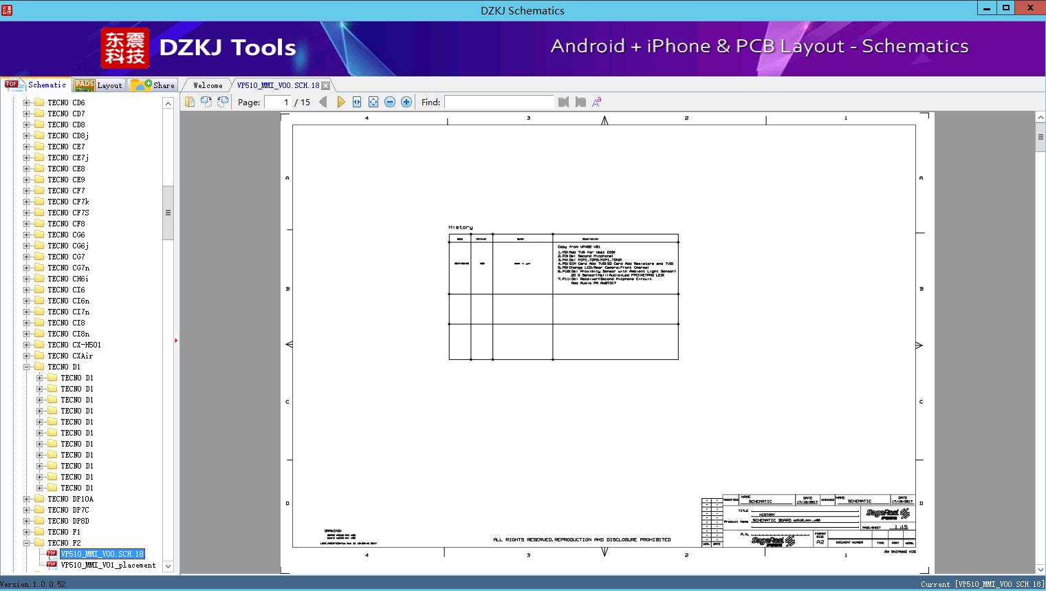Click the rotate counterclockwise icon
The width and height of the screenshot is (1046, 591).
coord(206,102)
